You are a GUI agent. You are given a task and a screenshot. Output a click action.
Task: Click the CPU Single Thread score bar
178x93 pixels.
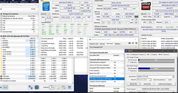(x=156, y=60)
